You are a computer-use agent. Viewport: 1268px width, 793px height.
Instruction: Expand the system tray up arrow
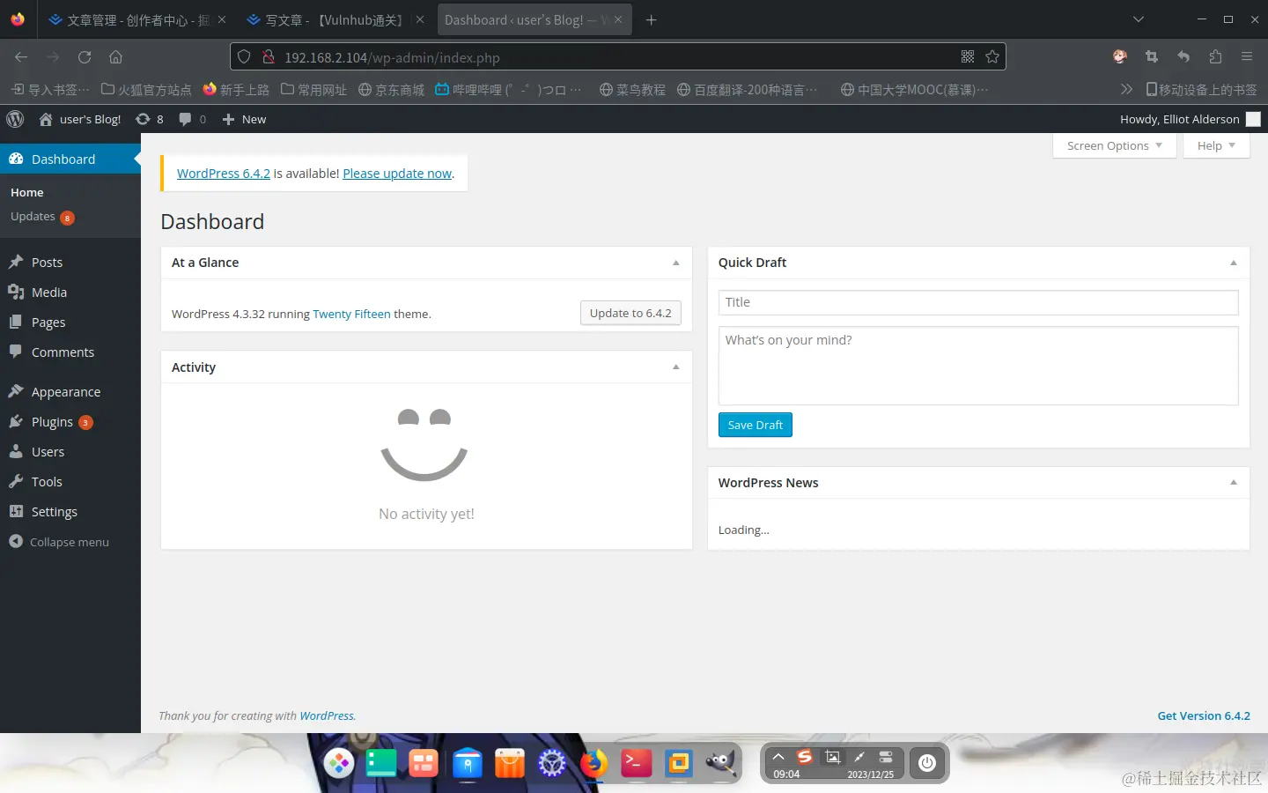tap(778, 757)
